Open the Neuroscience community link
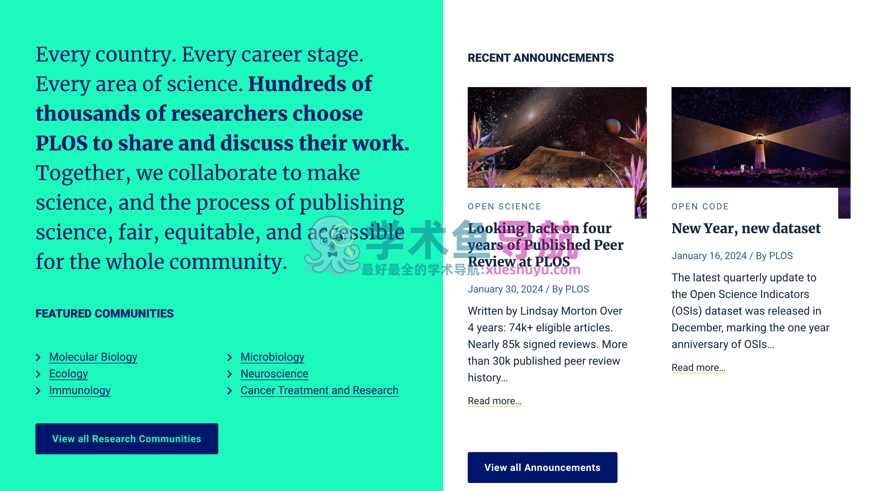The image size is (883, 491). (274, 374)
